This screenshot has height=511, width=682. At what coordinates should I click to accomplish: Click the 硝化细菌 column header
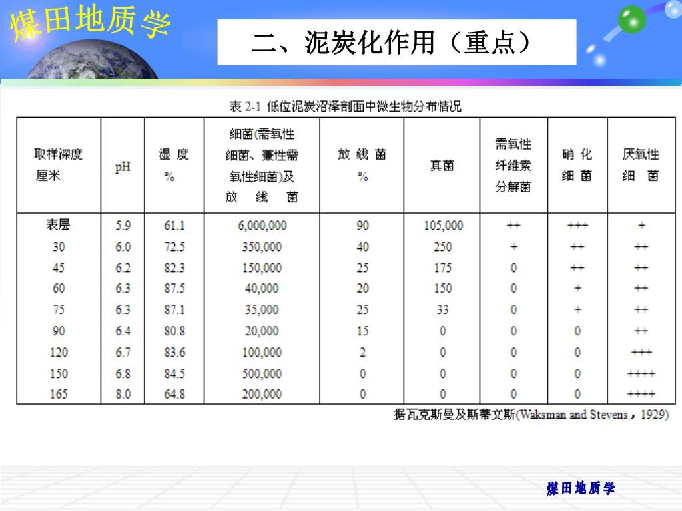(577, 165)
